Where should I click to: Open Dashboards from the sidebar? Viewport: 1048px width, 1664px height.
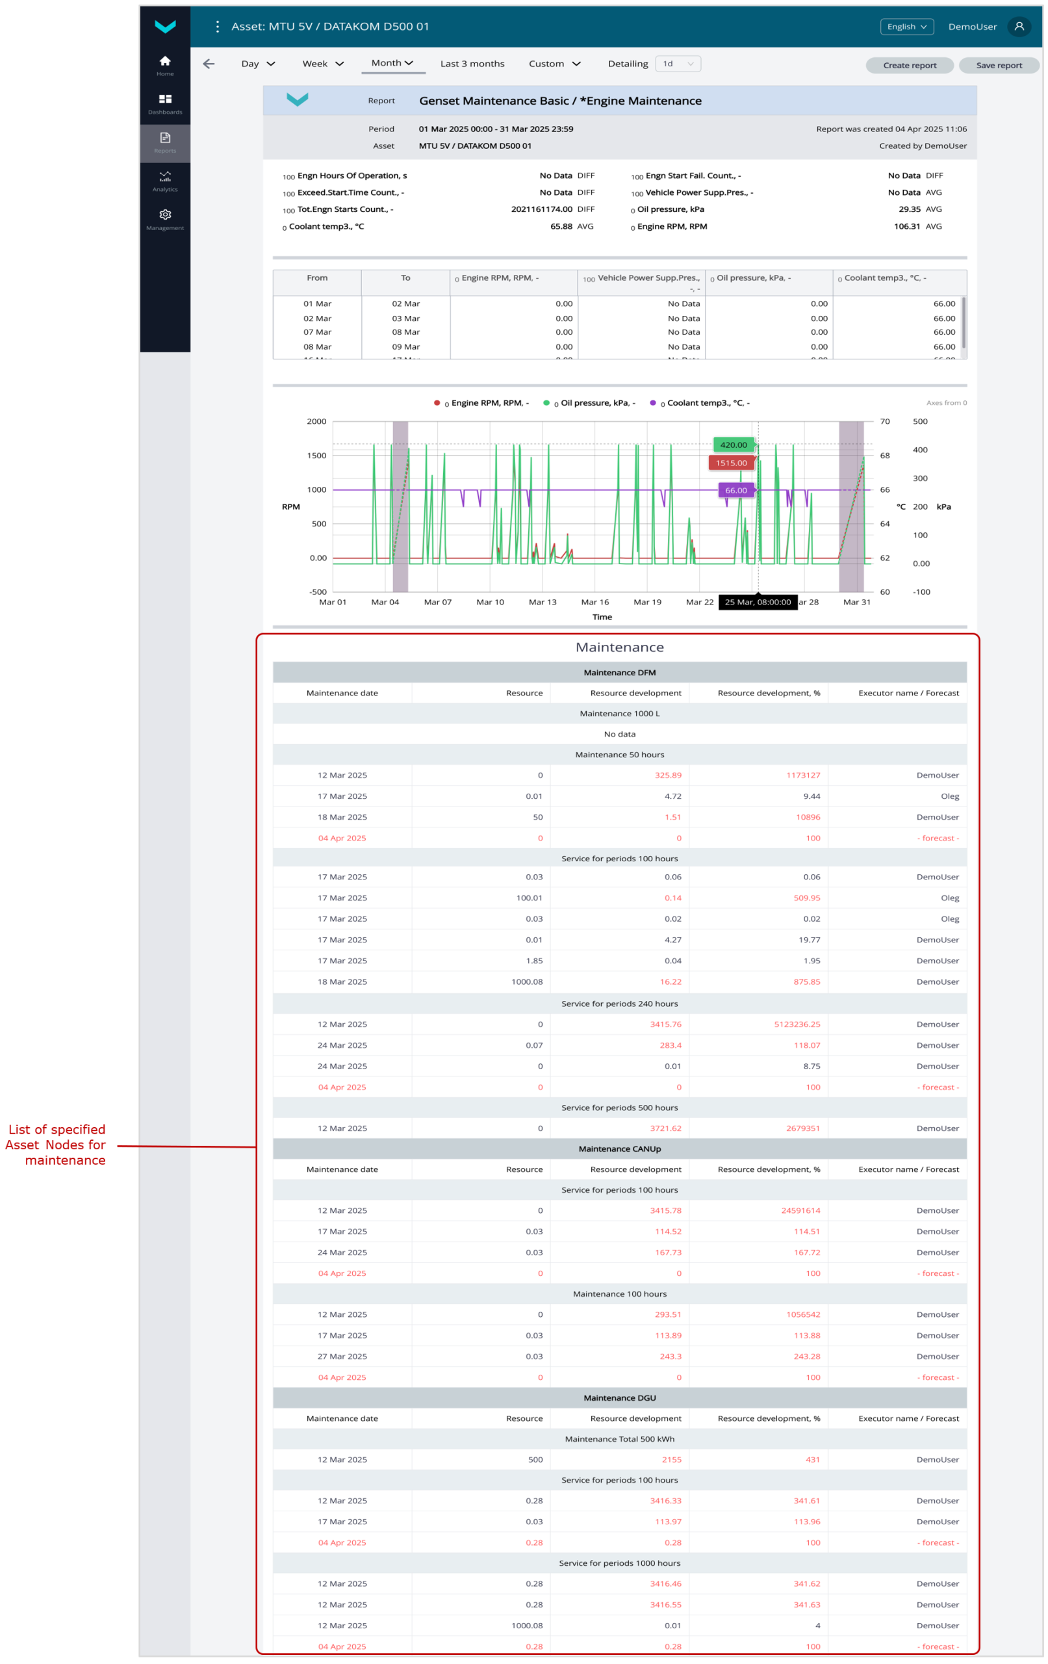164,103
